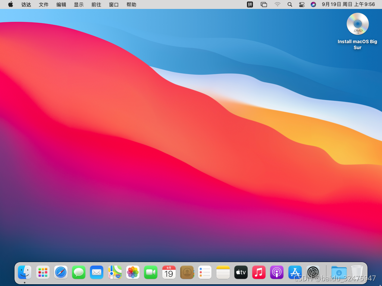The image size is (382, 286).
Task: Select Install macOS Big Sur disc
Action: point(357,24)
